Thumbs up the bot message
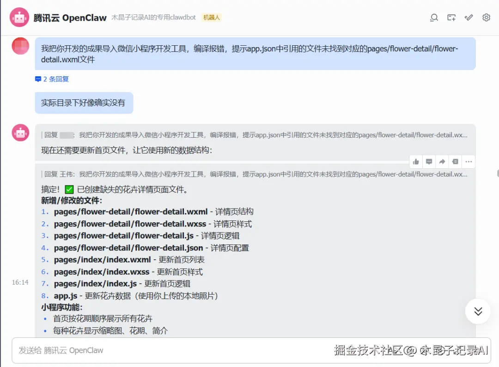Image resolution: width=499 pixels, height=367 pixels. coord(416,162)
